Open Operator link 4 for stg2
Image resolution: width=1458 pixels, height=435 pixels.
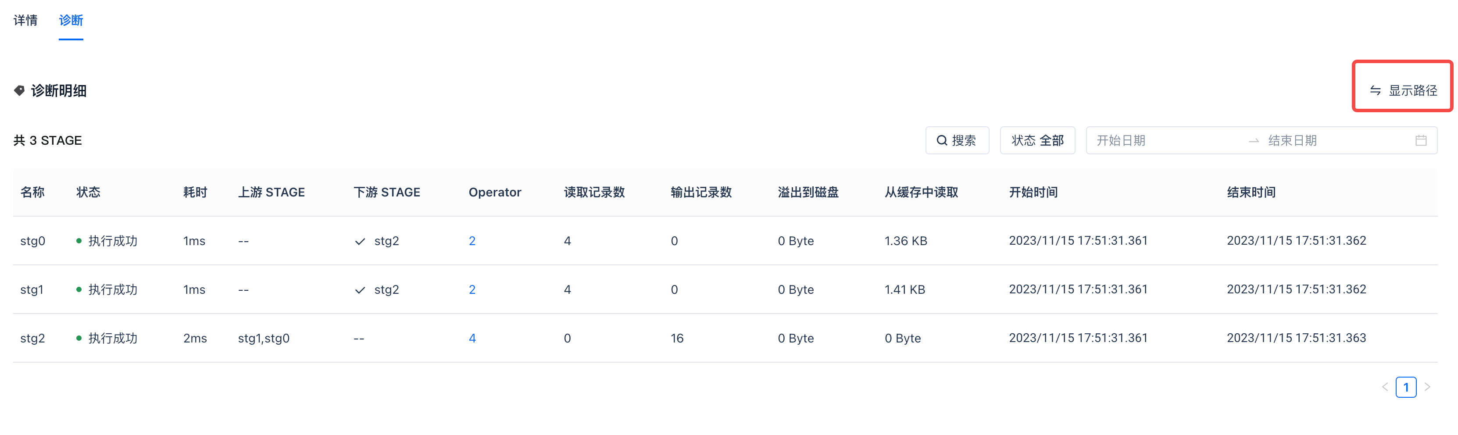(x=472, y=338)
